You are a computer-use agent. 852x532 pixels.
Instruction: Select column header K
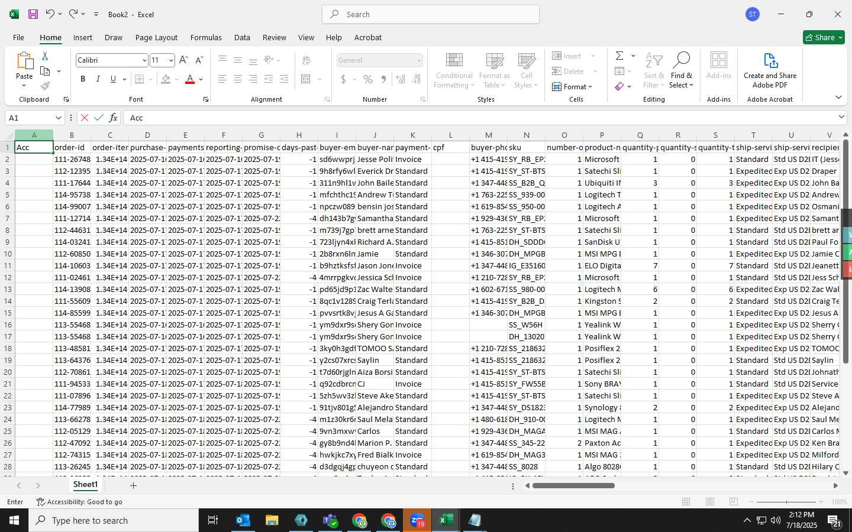(x=412, y=135)
